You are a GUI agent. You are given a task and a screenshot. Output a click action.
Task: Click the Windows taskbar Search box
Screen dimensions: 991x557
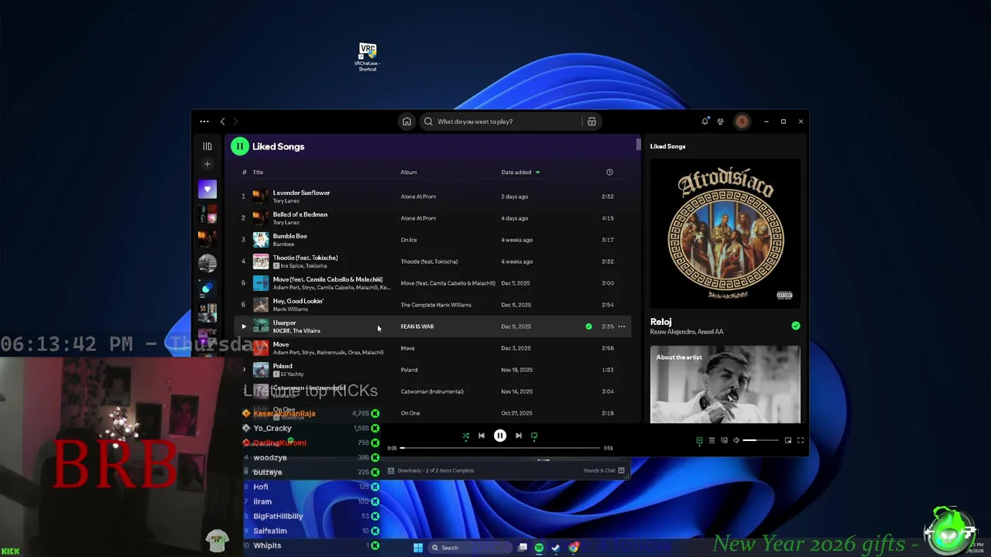click(x=471, y=548)
